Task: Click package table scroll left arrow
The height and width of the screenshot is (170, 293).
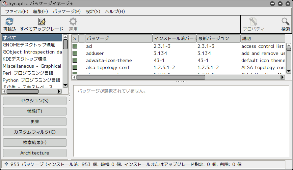Action: pyautogui.click(x=74, y=77)
